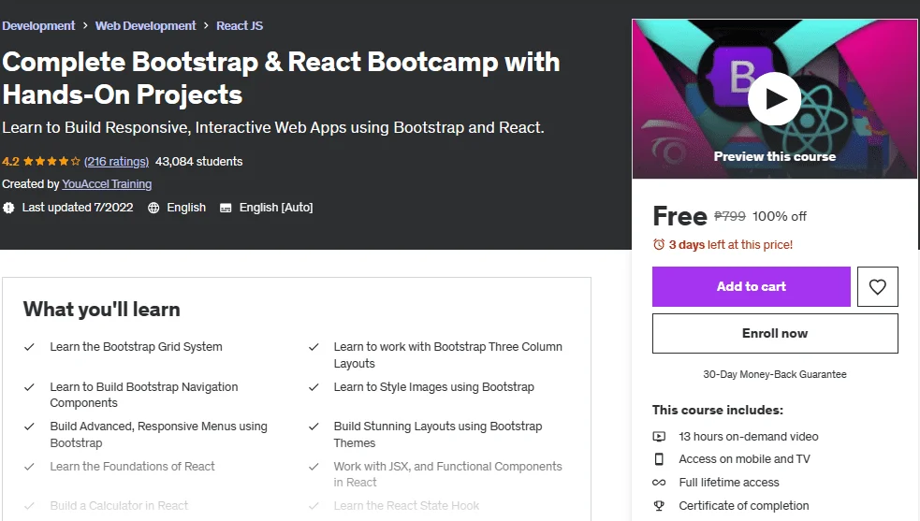Click checkmark beside Learn the Bootstrap Grid System
Screen dimensions: 920x521
point(29,347)
